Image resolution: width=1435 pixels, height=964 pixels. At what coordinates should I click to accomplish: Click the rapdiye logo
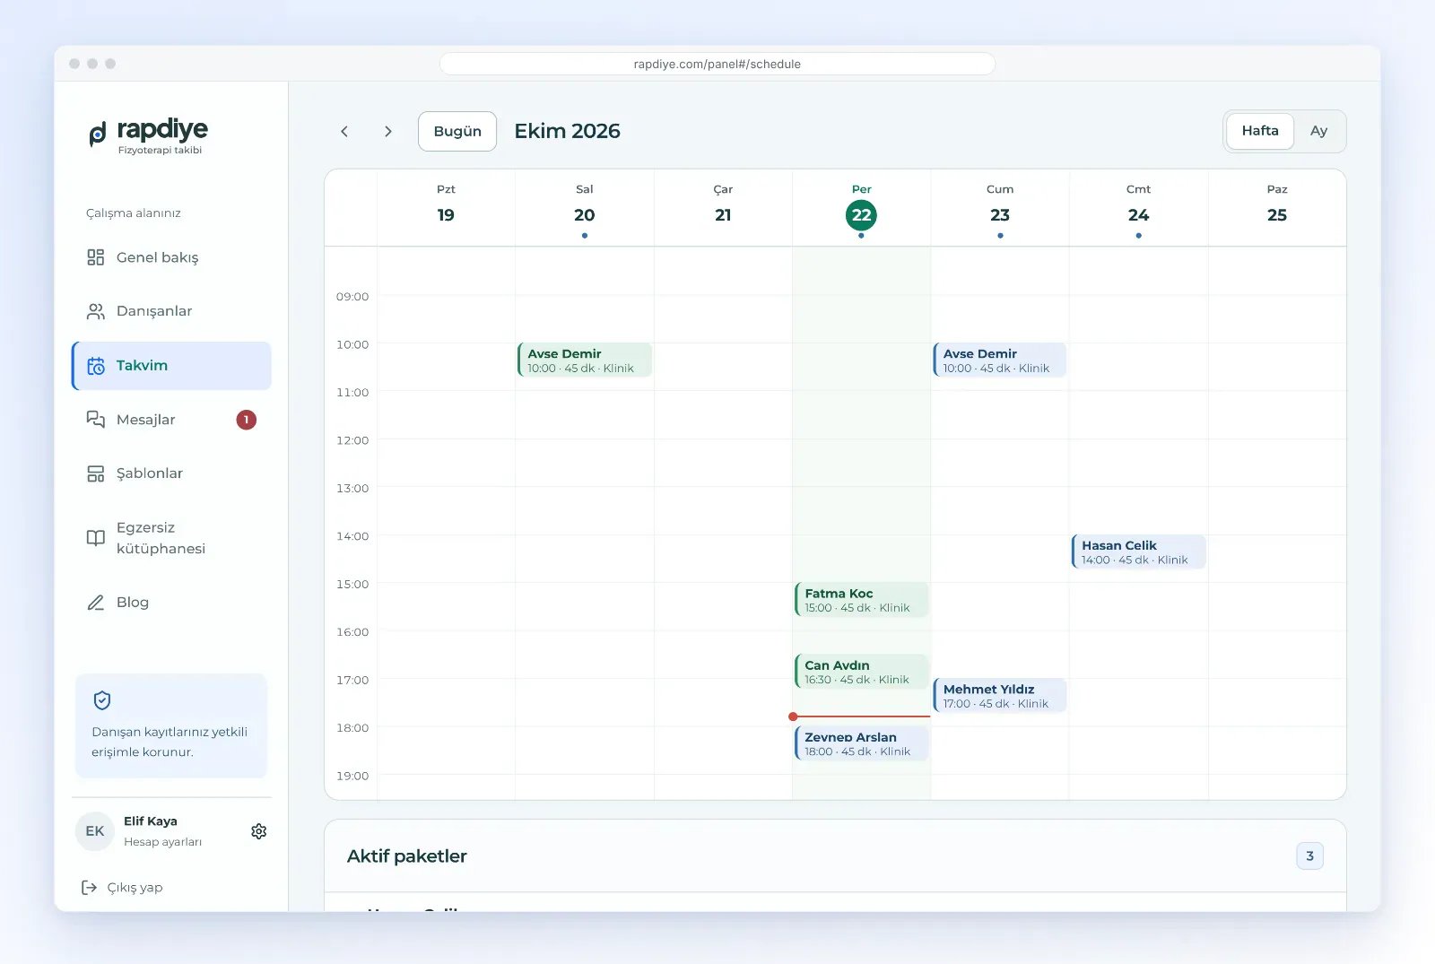(148, 135)
